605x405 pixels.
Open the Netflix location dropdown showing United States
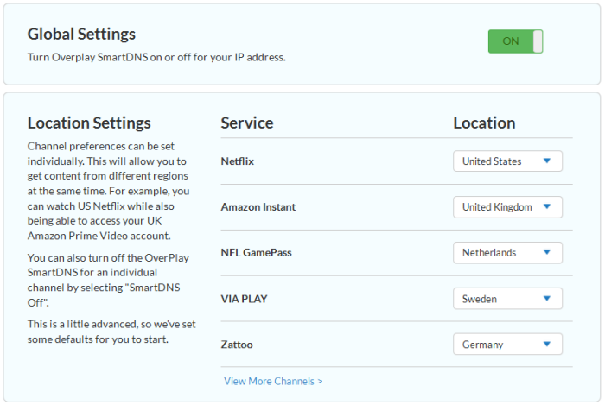point(507,161)
